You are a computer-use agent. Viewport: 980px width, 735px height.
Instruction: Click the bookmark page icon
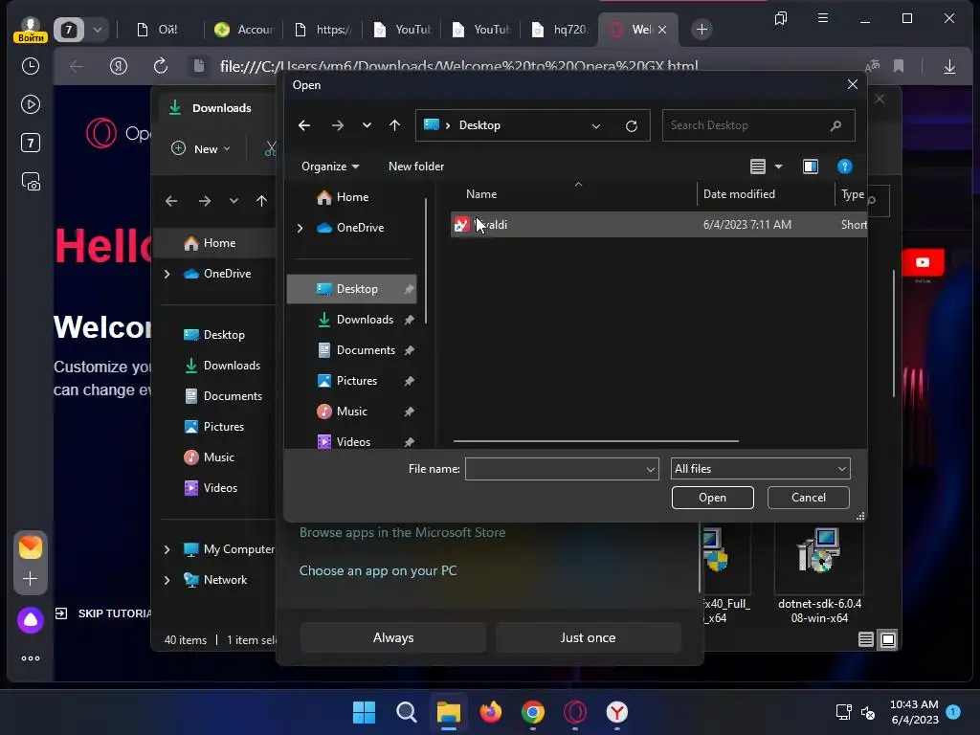tap(899, 66)
